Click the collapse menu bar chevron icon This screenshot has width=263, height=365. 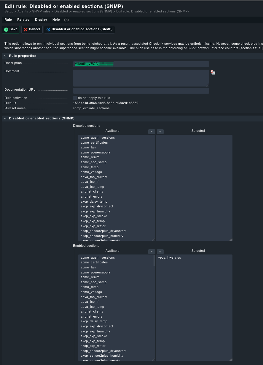click(x=66, y=20)
